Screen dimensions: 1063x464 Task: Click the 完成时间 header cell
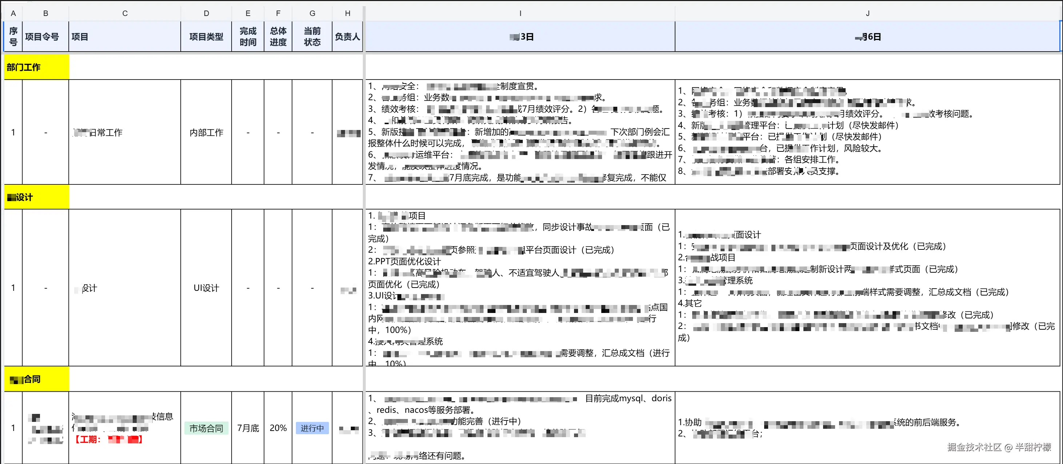248,37
